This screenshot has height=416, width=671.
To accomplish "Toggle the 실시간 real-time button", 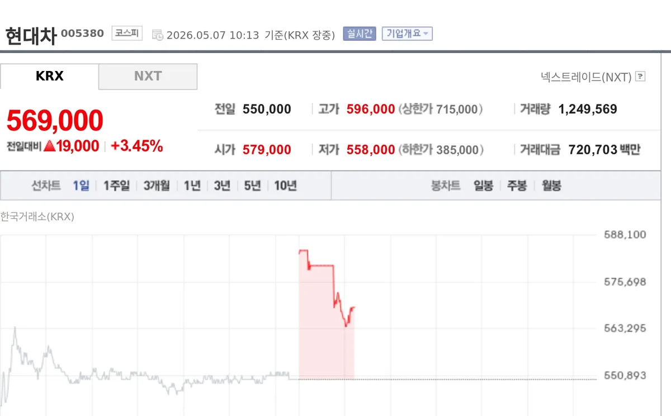I will (x=360, y=34).
